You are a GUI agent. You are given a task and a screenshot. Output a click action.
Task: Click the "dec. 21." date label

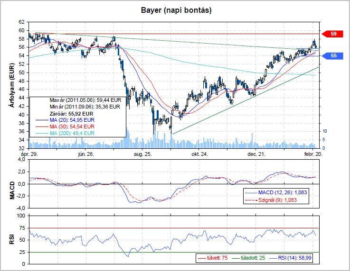256,154
